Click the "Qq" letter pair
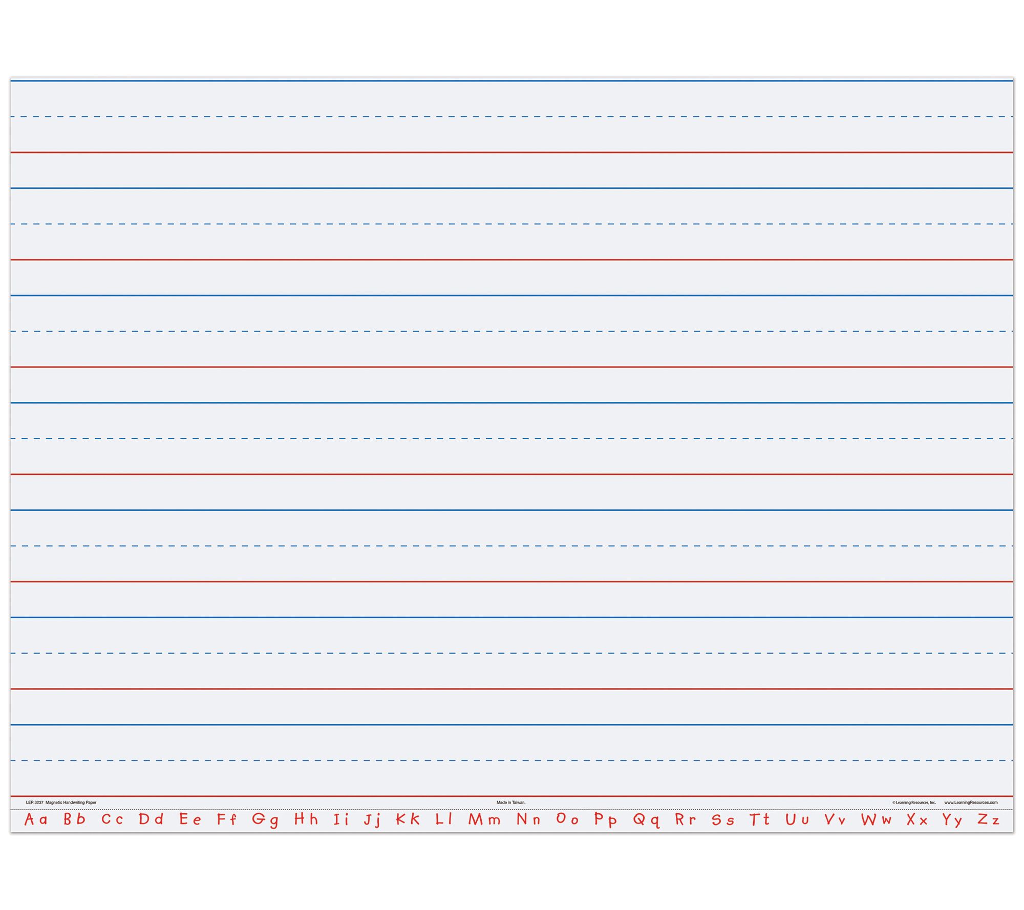 646,820
